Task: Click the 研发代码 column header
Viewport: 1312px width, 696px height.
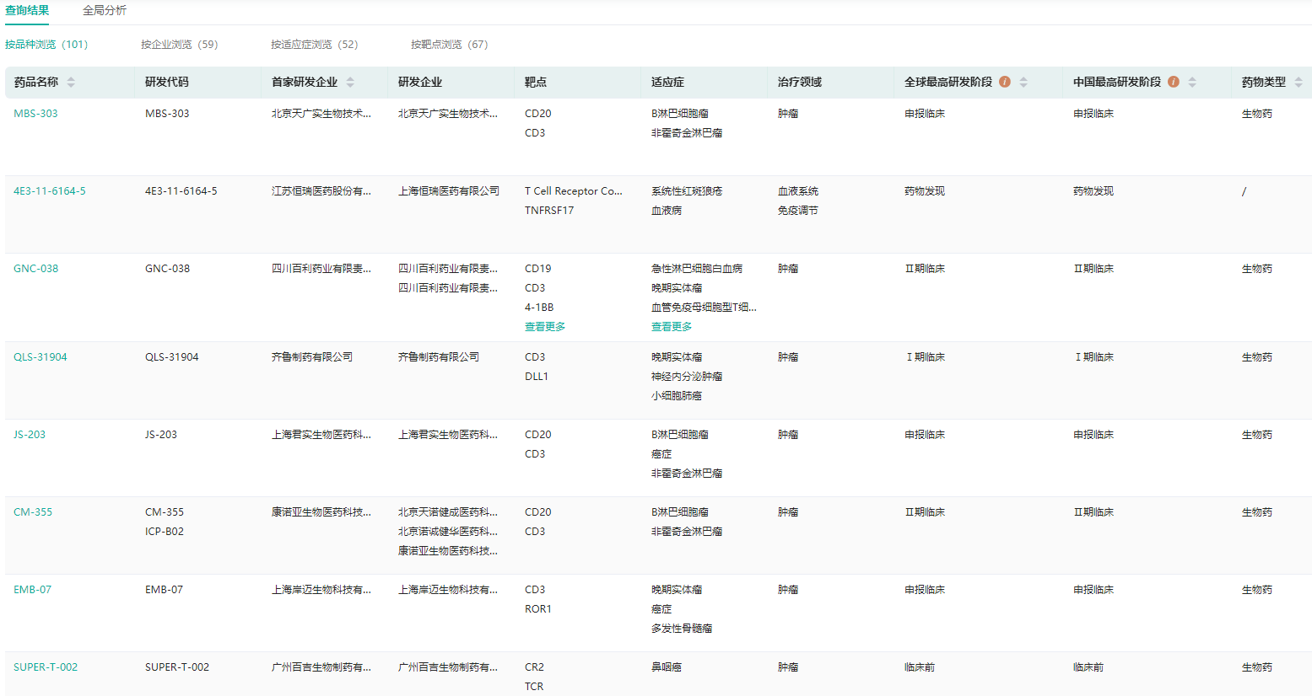Action: pos(167,82)
